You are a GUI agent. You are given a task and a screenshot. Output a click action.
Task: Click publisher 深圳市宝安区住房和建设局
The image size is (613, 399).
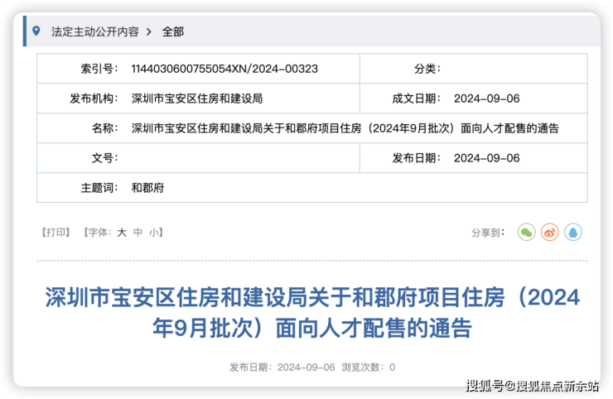coord(197,99)
